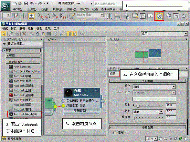190x142 pixels.
Task: Open the 模式 menu in material editor
Action: click(x=5, y=28)
